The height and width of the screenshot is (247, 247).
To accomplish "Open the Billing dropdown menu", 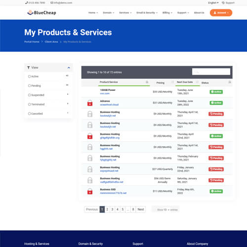I will pos(167,13).
